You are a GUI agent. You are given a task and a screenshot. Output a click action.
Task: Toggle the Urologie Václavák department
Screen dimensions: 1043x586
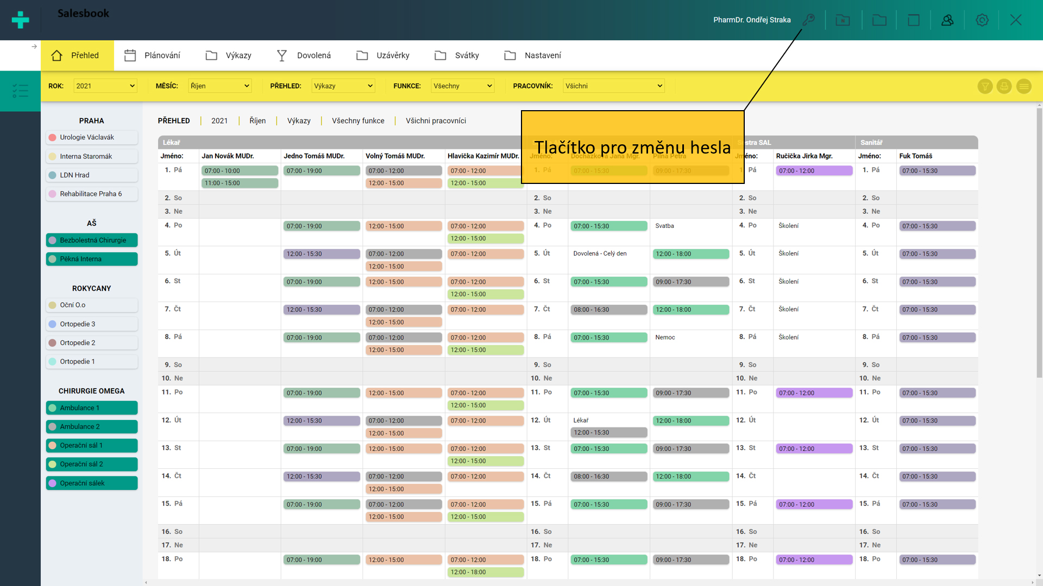[x=91, y=137]
